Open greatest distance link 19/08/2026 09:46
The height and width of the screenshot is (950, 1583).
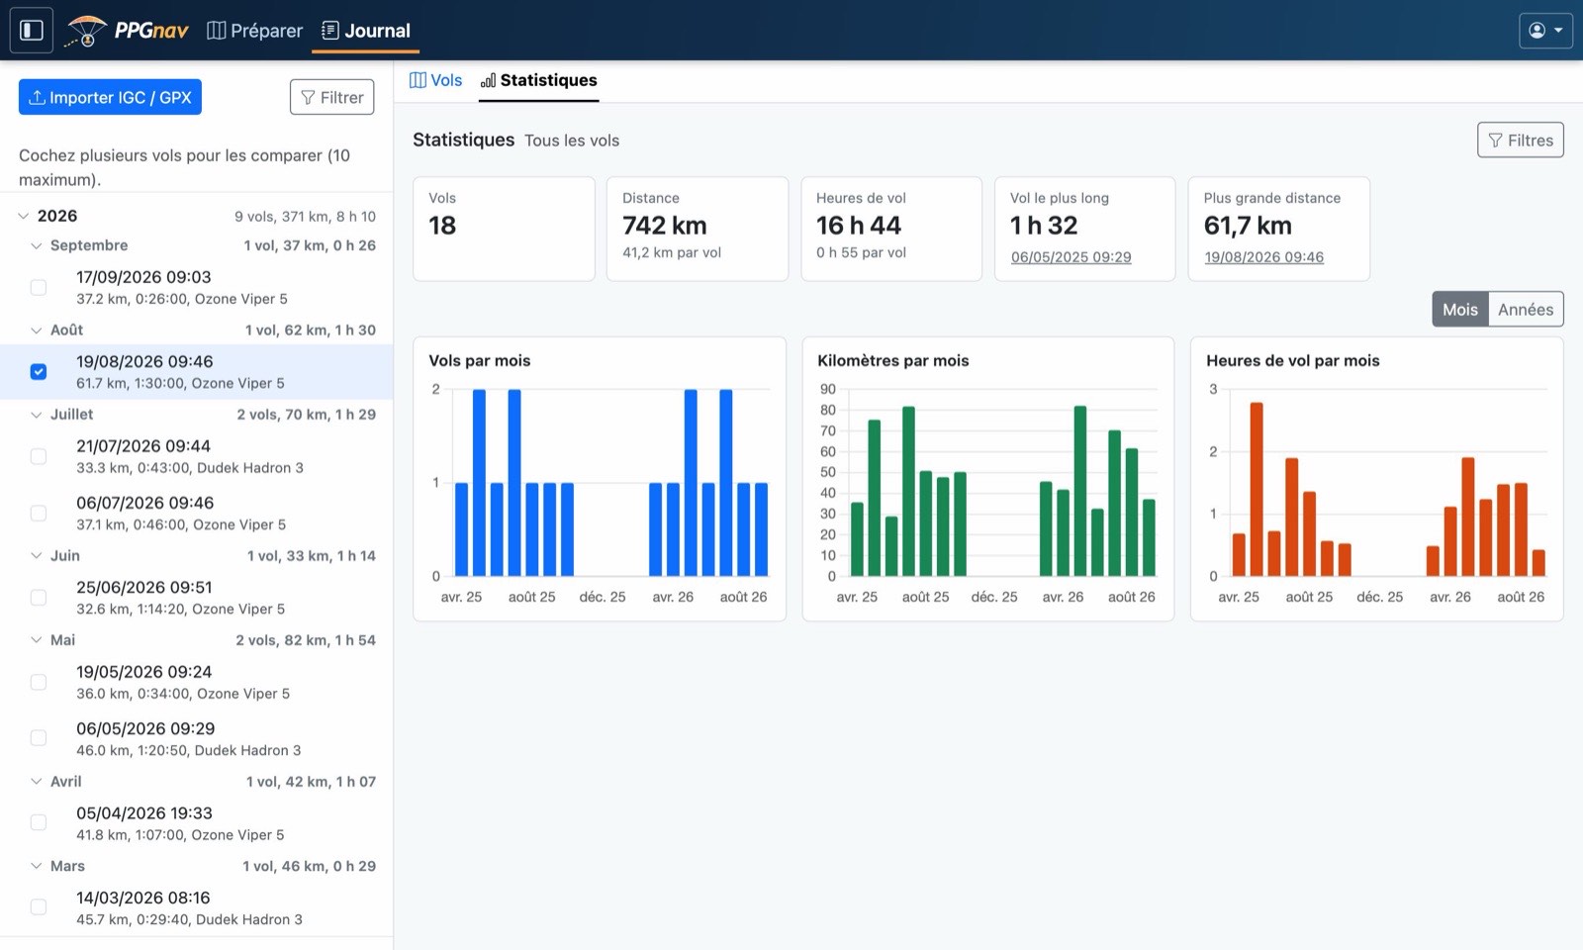(x=1263, y=257)
